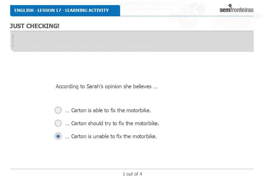The width and height of the screenshot is (265, 185).
Task: Select radio 'Carton should try to fix'
Action: point(58,123)
